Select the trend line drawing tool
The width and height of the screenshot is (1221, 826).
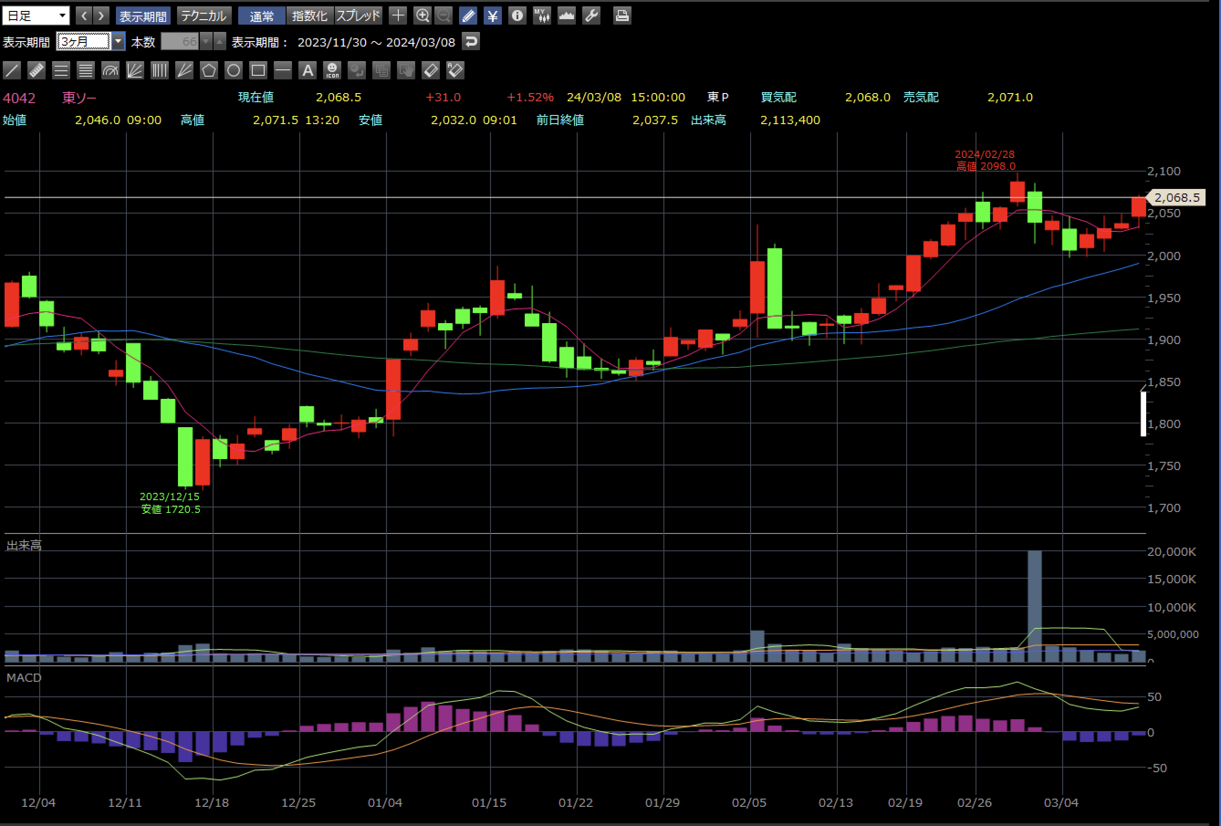point(11,70)
